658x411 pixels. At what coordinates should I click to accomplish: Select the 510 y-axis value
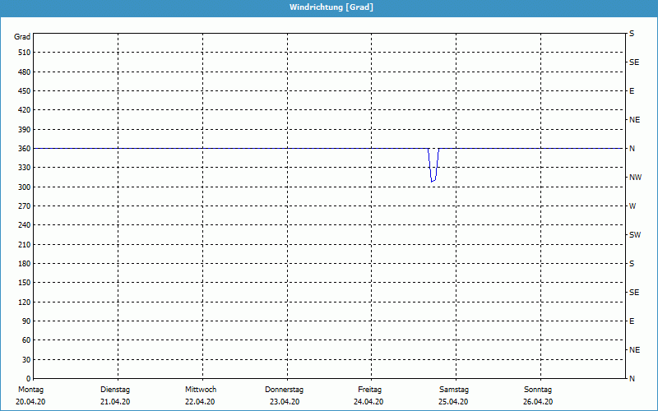25,53
